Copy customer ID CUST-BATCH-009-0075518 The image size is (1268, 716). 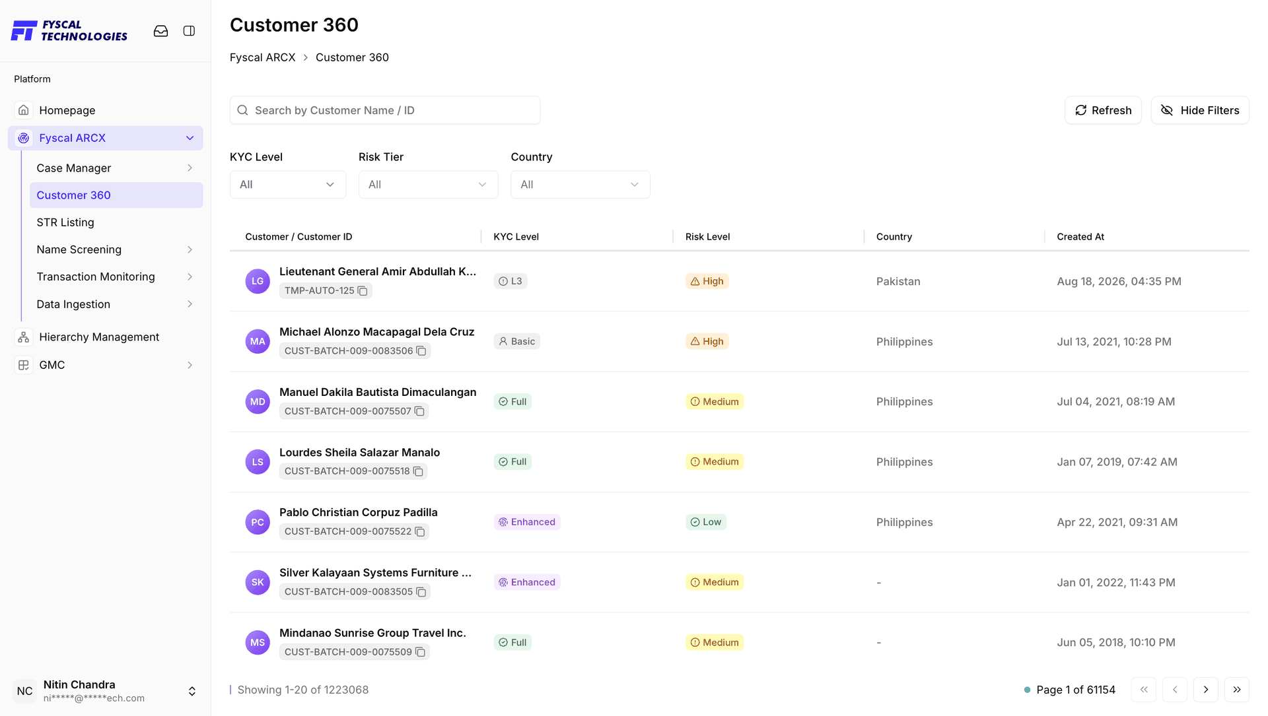tap(418, 471)
